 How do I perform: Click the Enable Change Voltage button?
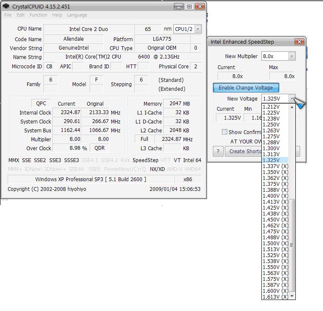click(x=246, y=88)
